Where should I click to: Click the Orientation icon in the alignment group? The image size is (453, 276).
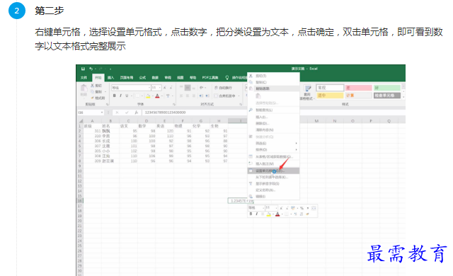(201, 88)
